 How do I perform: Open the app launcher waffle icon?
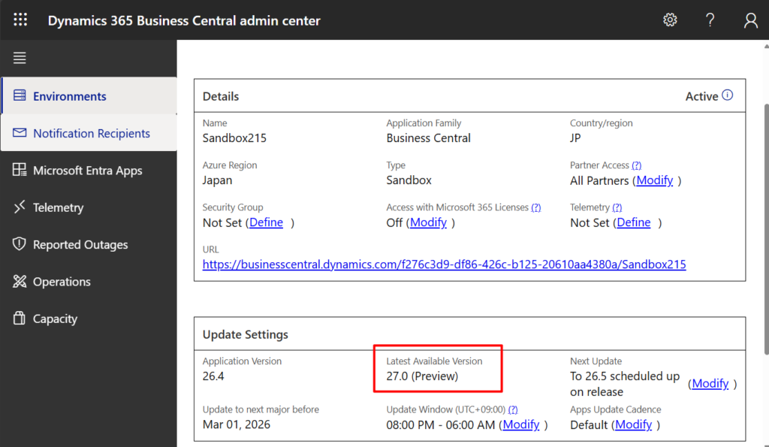tap(20, 20)
